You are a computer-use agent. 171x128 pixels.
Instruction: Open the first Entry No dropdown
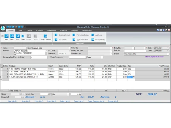tap(133, 48)
